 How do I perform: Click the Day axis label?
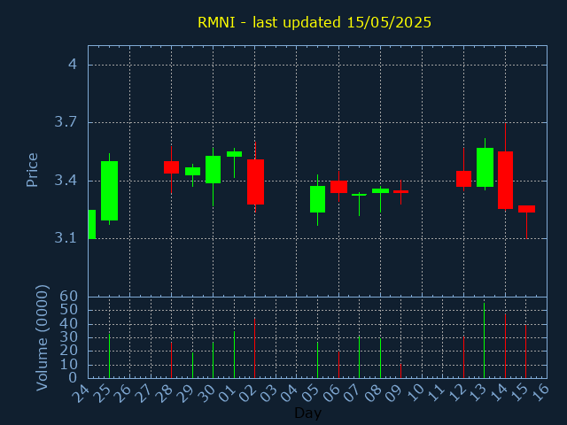307,413
